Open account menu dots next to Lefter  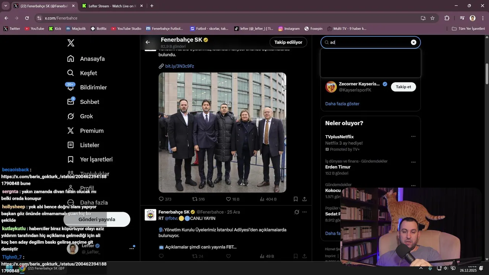[131, 248]
